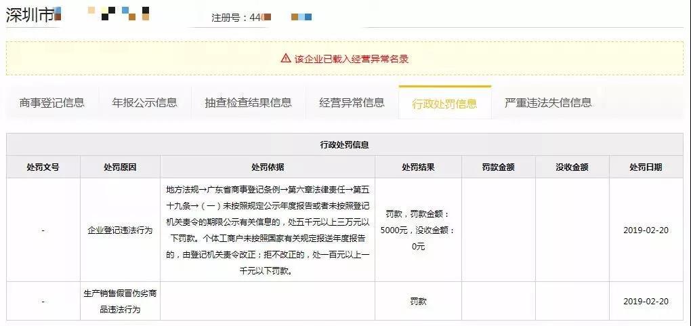The width and height of the screenshot is (691, 326).
Task: Click the 处罚结果 column header
Action: tap(418, 167)
